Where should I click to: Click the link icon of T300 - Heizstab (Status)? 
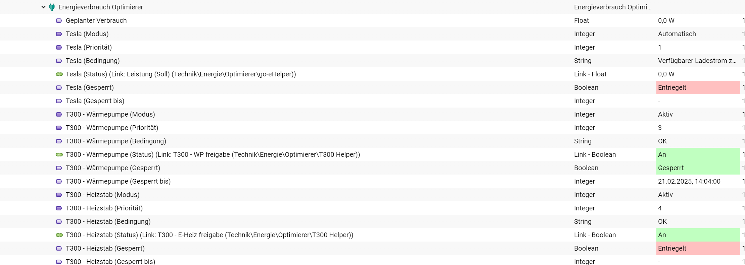59,235
